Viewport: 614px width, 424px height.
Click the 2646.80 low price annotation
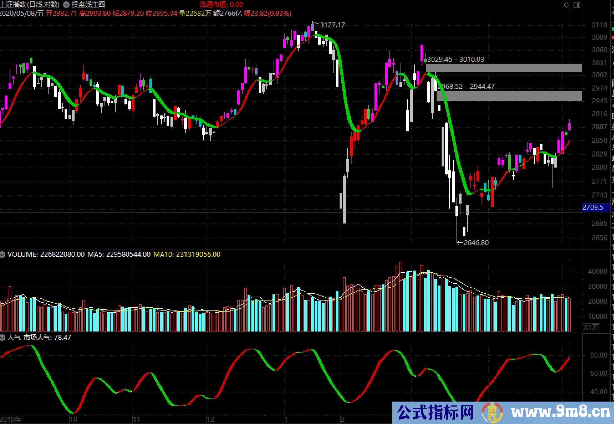click(x=476, y=243)
